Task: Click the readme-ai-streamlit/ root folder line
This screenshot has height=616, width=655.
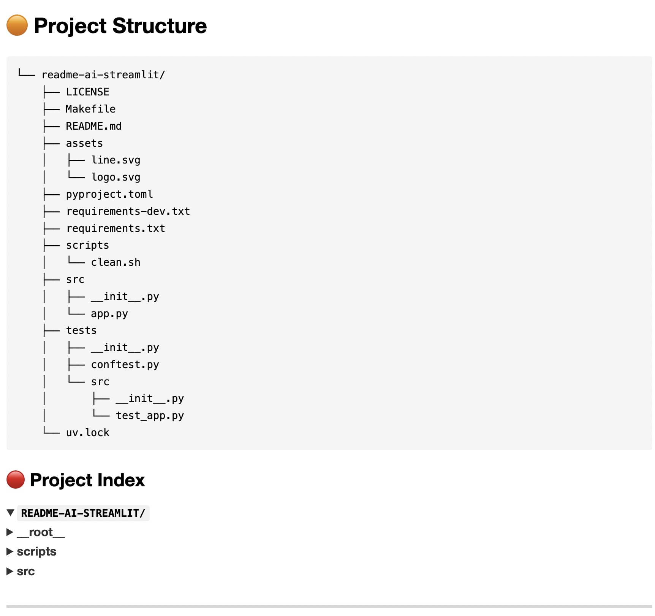Action: coord(103,75)
